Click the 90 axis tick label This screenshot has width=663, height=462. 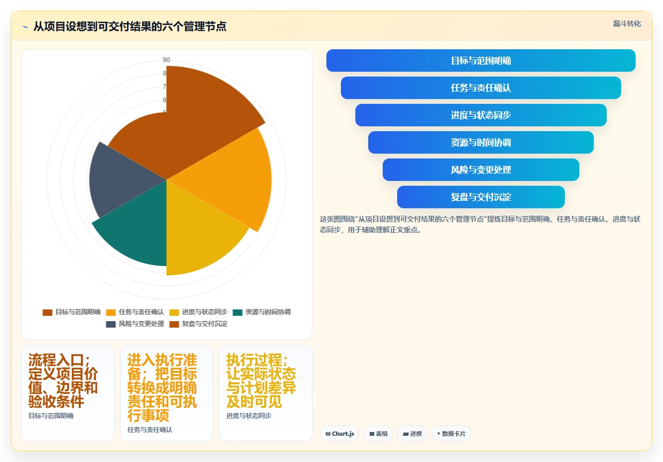click(167, 59)
